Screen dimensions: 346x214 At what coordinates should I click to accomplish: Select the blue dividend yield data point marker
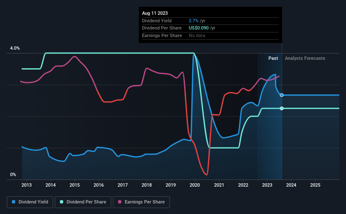click(x=282, y=95)
